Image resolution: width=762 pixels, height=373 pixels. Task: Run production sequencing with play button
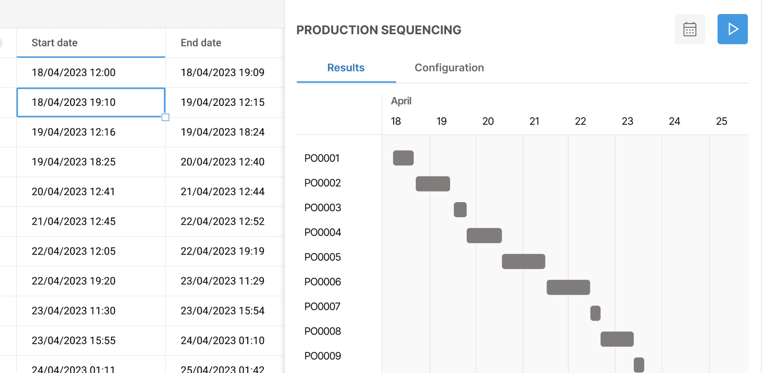point(733,29)
